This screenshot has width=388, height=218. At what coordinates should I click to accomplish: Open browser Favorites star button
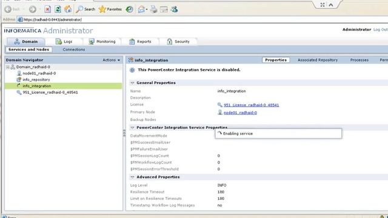[x=110, y=10]
